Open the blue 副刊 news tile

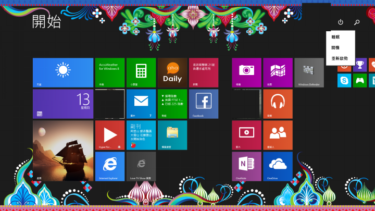click(x=141, y=135)
